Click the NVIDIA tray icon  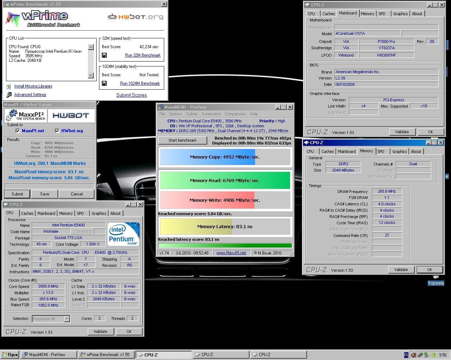(433, 355)
